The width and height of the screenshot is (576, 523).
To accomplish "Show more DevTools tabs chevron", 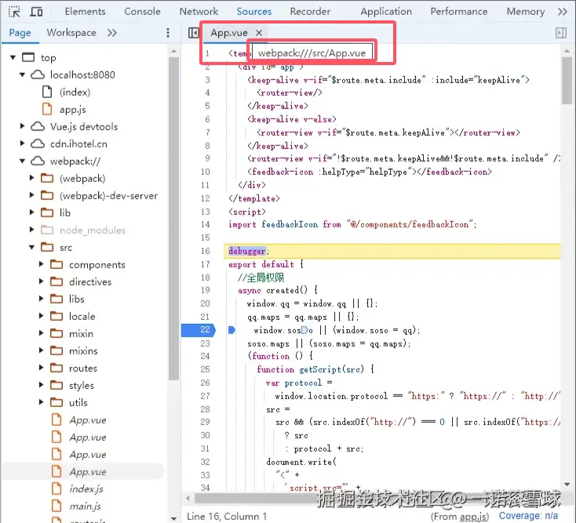I will pos(563,12).
